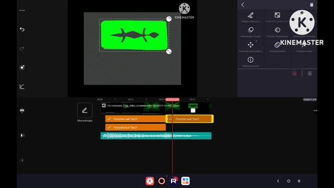The width and height of the screenshot is (334, 188).
Task: Tap Android home navigation button
Action: (x=289, y=181)
